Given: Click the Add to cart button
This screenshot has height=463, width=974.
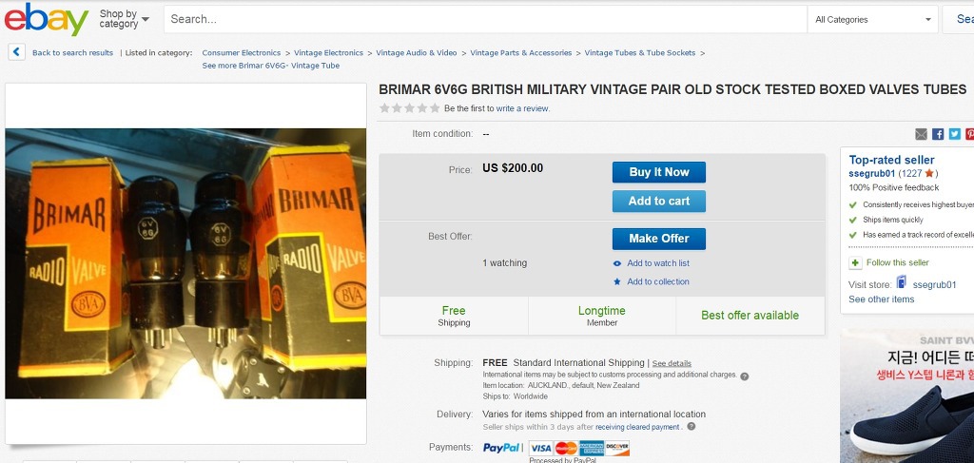Looking at the screenshot, I should pyautogui.click(x=658, y=201).
